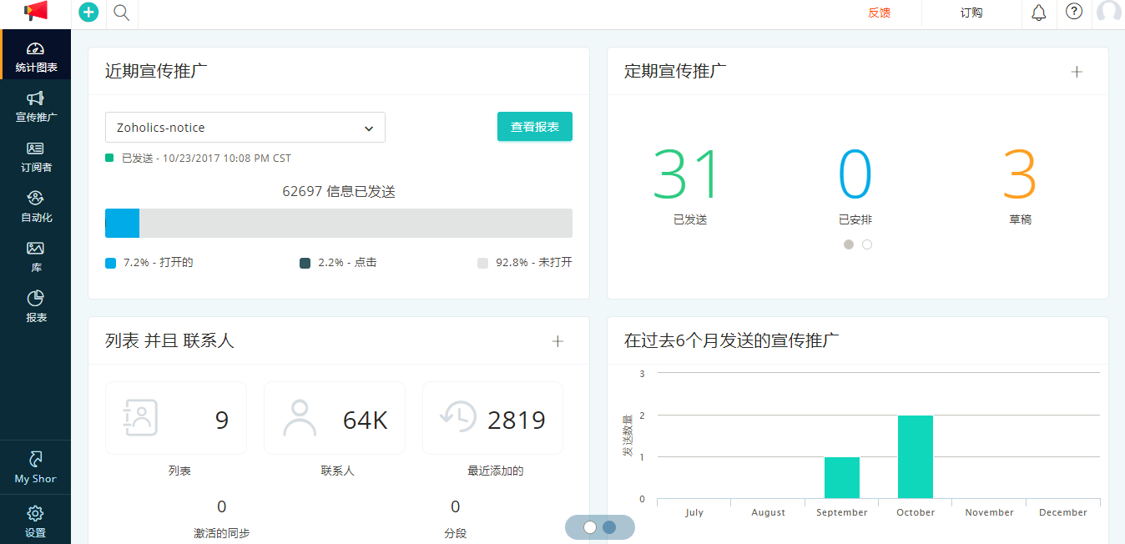Click the plus in 列表 并且 联系人 panel
Screen dimensions: 1125x544
pos(557,340)
